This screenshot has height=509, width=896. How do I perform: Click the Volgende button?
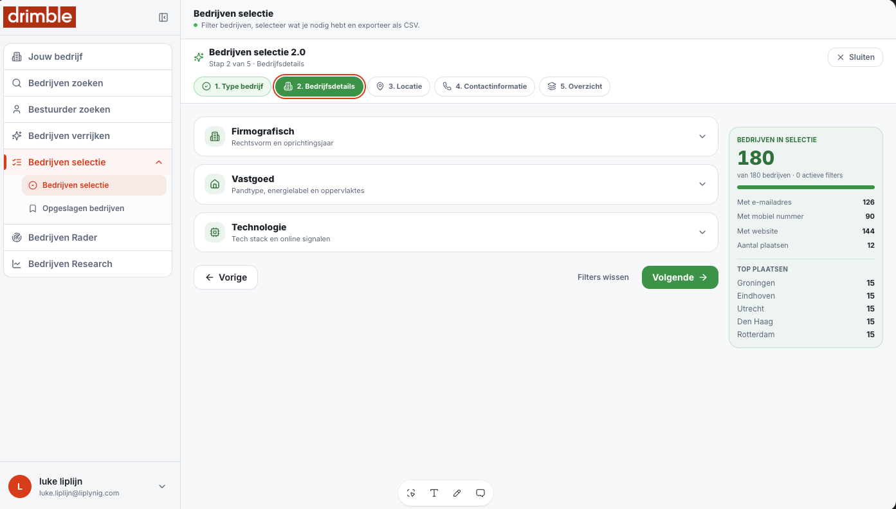click(x=680, y=277)
